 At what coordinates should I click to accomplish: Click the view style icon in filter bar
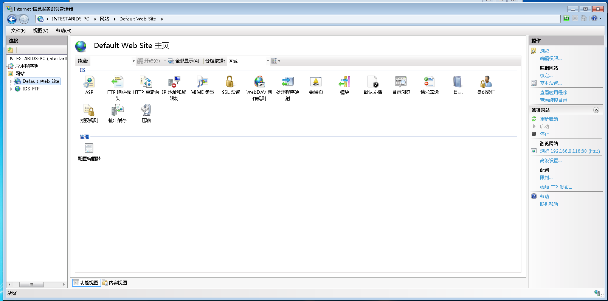click(275, 61)
